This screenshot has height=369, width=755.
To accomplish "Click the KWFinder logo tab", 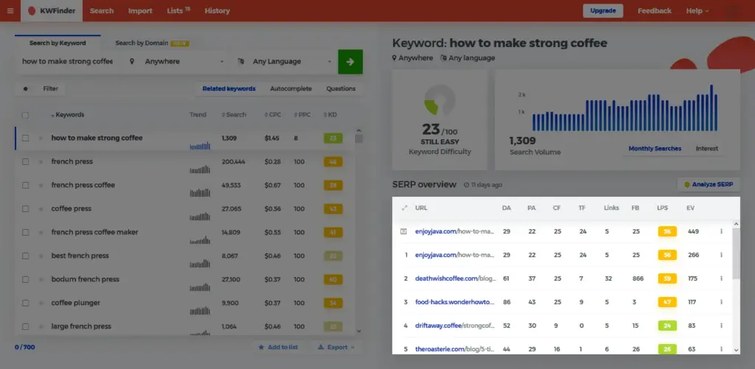I will 52,10.
